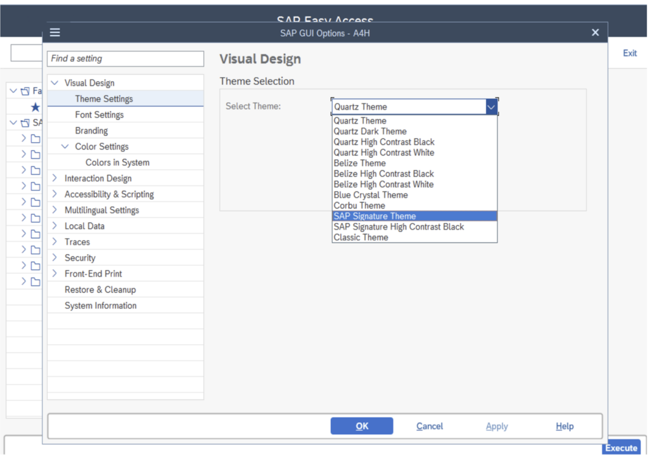Choose Blue Crystal Theme option
Image resolution: width=649 pixels, height=471 pixels.
(x=414, y=195)
